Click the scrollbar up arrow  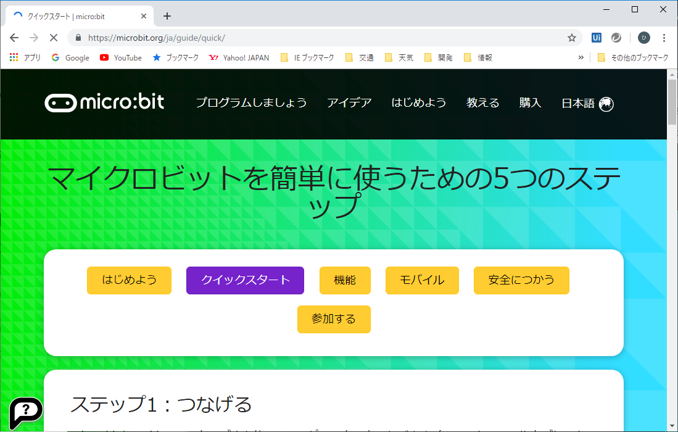point(672,75)
